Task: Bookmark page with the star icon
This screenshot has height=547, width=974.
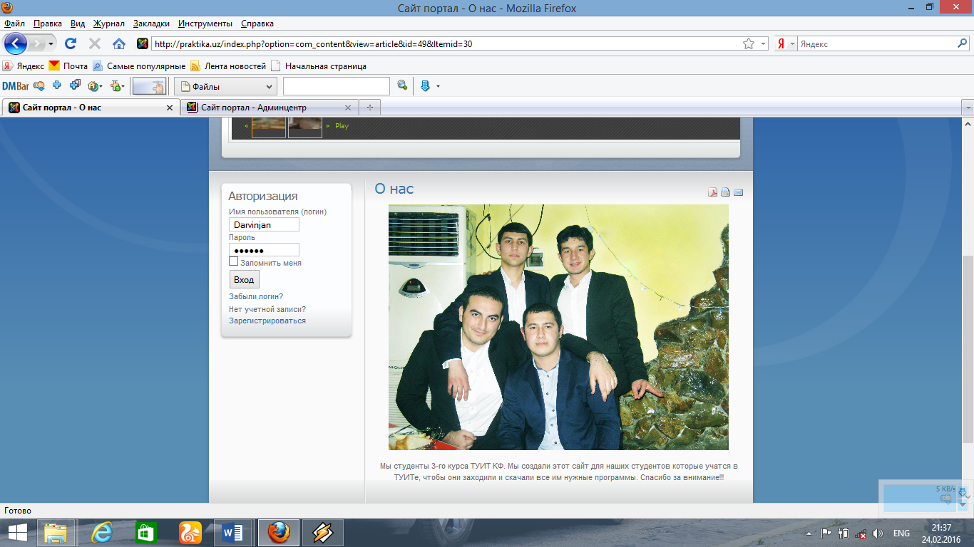Action: (x=749, y=43)
